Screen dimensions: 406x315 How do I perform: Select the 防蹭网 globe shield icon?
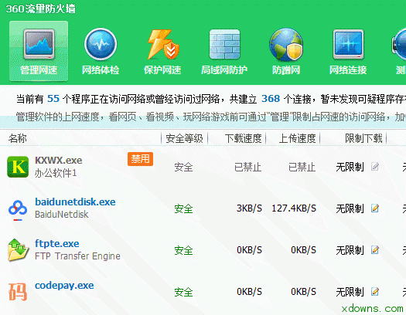(286, 45)
